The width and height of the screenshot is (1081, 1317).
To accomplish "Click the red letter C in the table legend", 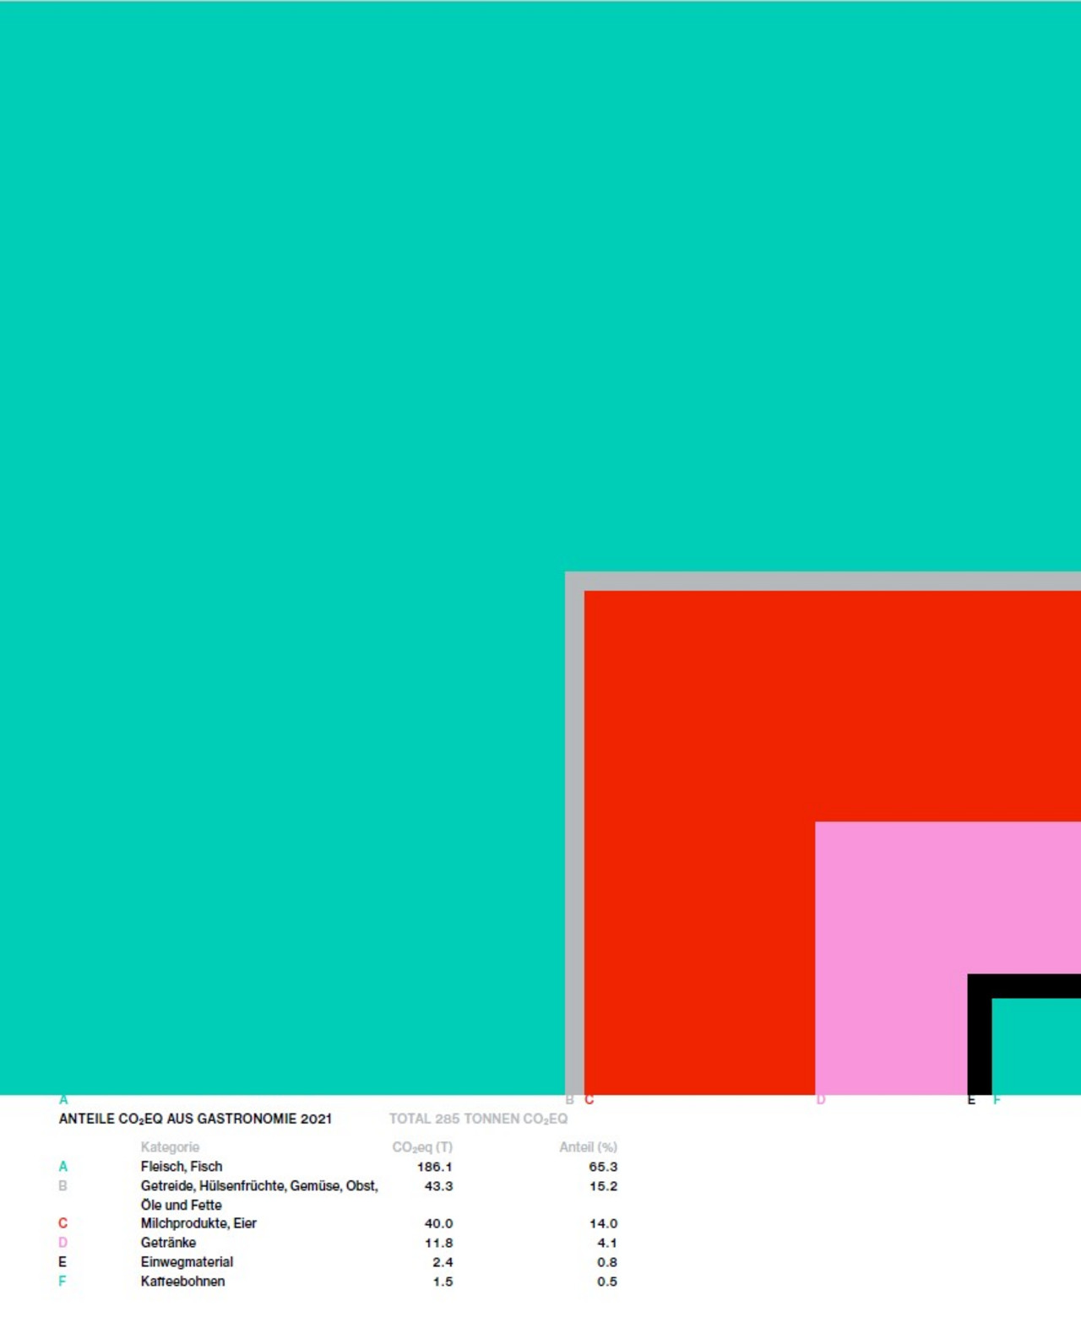I will point(62,1222).
